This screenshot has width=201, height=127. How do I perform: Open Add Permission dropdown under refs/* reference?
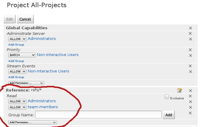coord(33,123)
